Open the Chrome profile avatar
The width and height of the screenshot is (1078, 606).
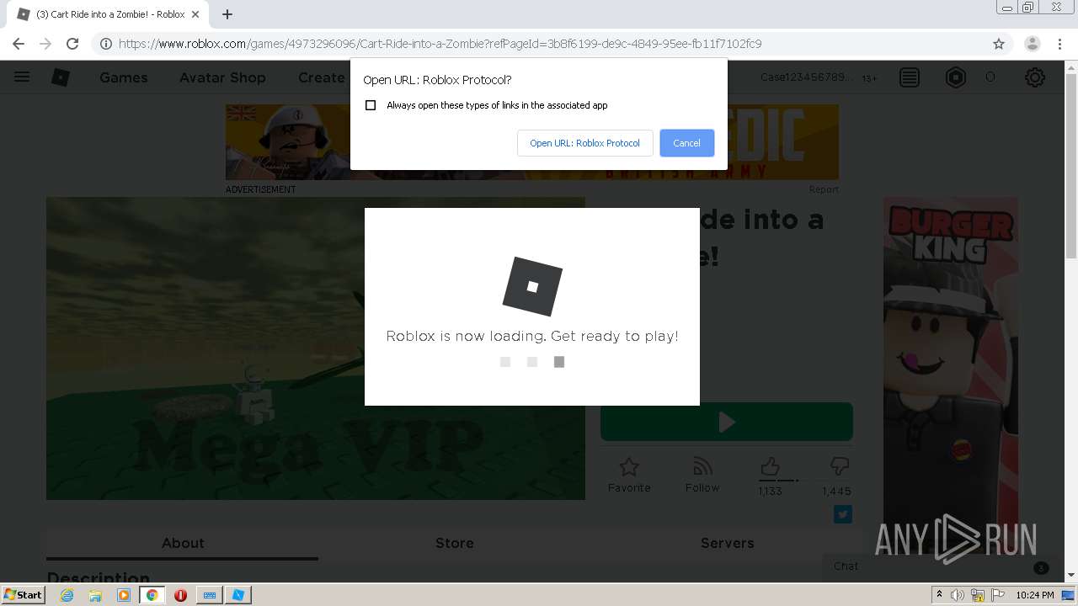1032,44
